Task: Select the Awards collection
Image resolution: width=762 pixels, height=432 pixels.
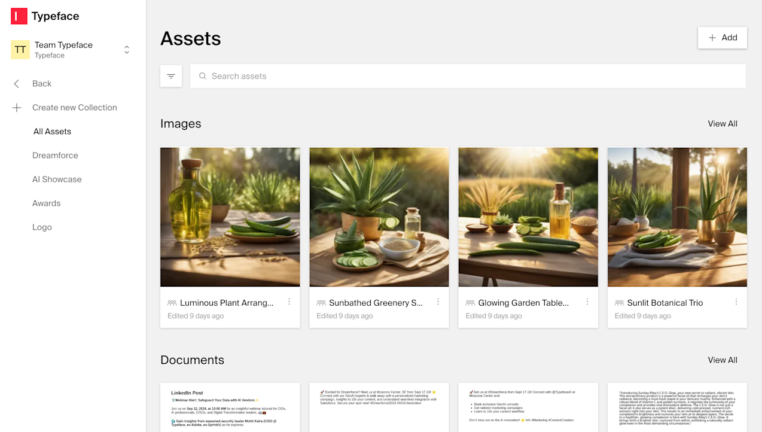Action: pos(47,203)
